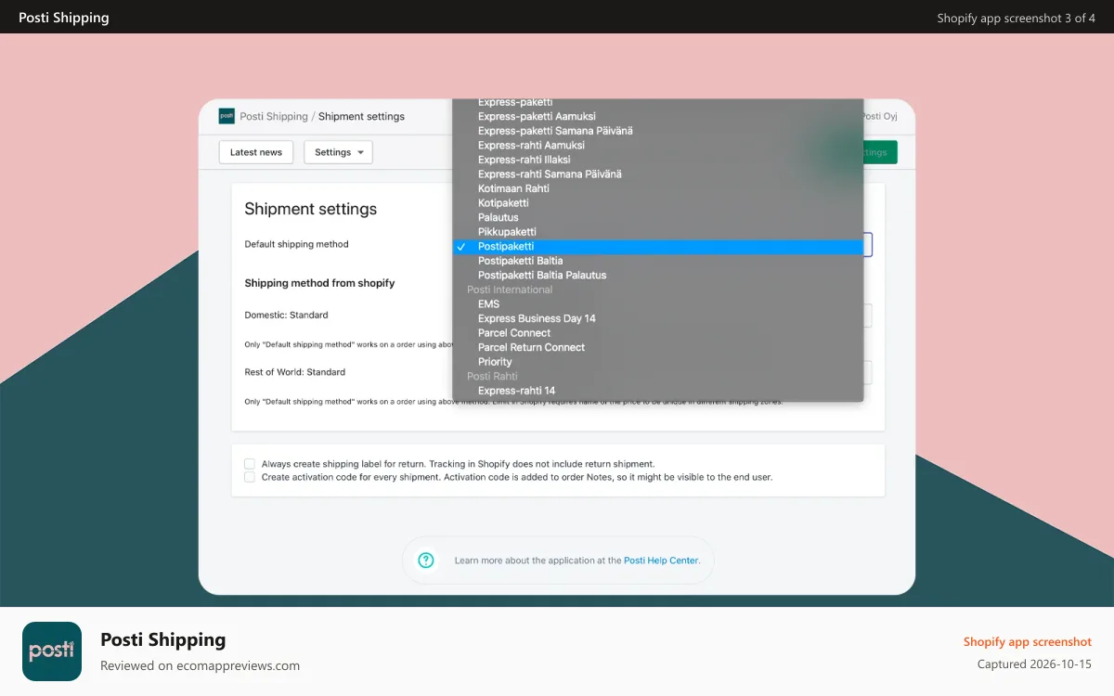Viewport: 1114px width, 696px height.
Task: Click the Shipment settings breadcrumb text
Action: (x=361, y=116)
